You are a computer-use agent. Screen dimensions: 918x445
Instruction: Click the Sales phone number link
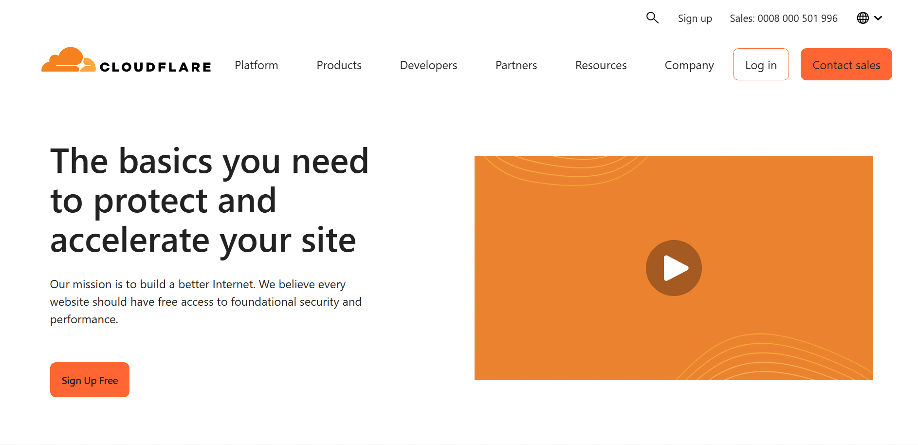pos(783,18)
